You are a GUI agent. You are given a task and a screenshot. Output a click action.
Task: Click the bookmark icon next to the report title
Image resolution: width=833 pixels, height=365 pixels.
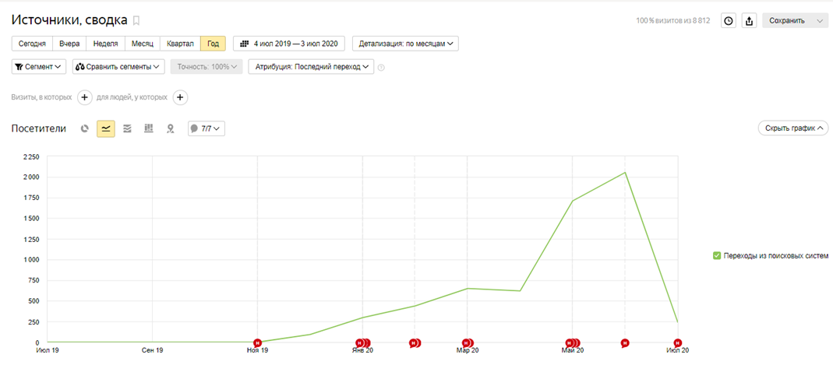[x=136, y=21]
